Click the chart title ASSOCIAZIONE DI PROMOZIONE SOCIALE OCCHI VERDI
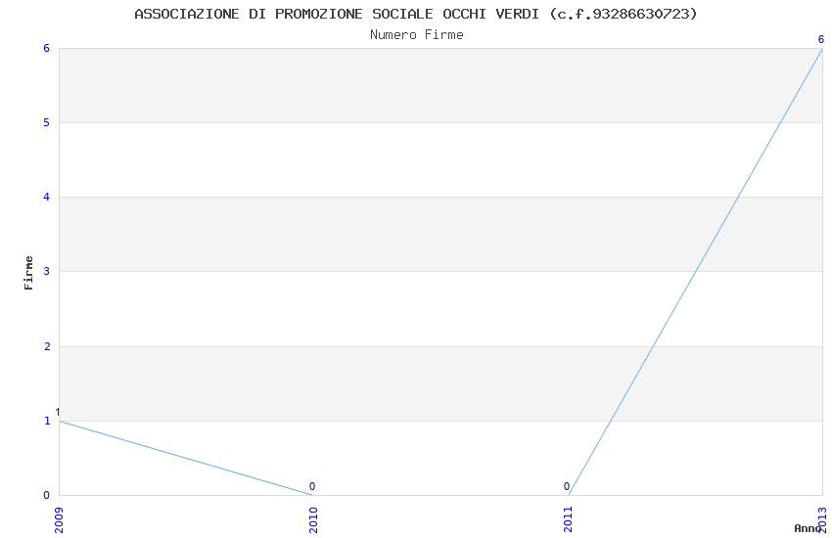 click(415, 14)
